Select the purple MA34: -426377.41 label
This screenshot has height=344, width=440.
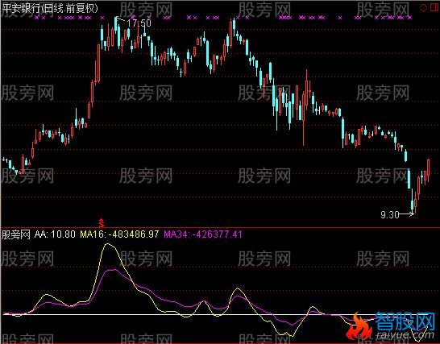click(203, 234)
